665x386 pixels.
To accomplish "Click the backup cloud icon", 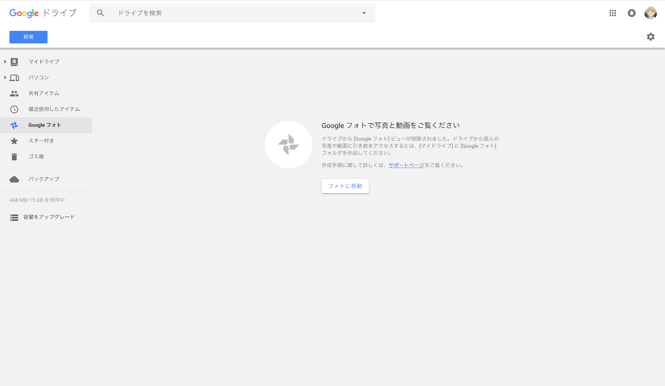I will coord(14,179).
